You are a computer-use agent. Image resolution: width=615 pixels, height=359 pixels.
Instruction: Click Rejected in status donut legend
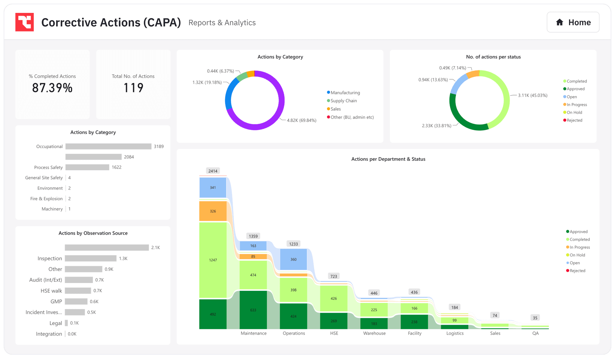[x=573, y=120]
